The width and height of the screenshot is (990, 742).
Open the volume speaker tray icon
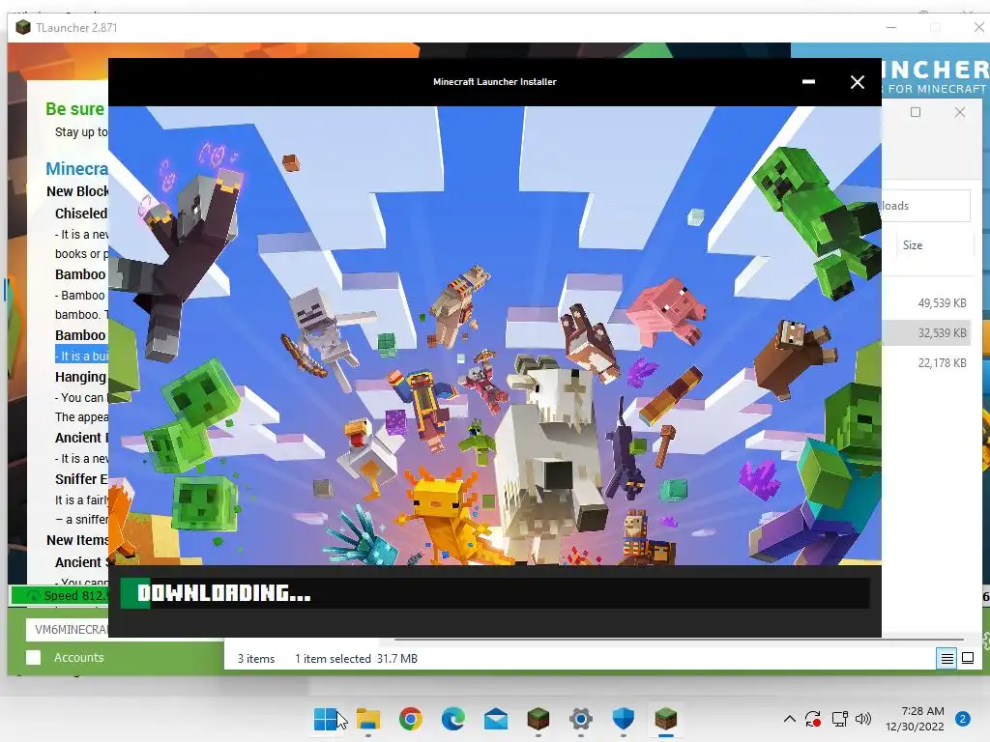tap(863, 719)
